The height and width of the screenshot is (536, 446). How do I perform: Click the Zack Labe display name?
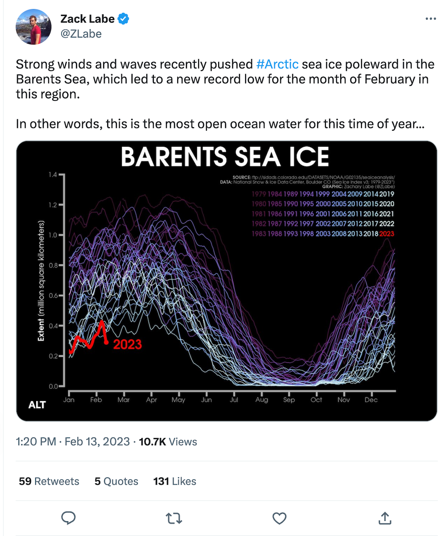point(88,18)
